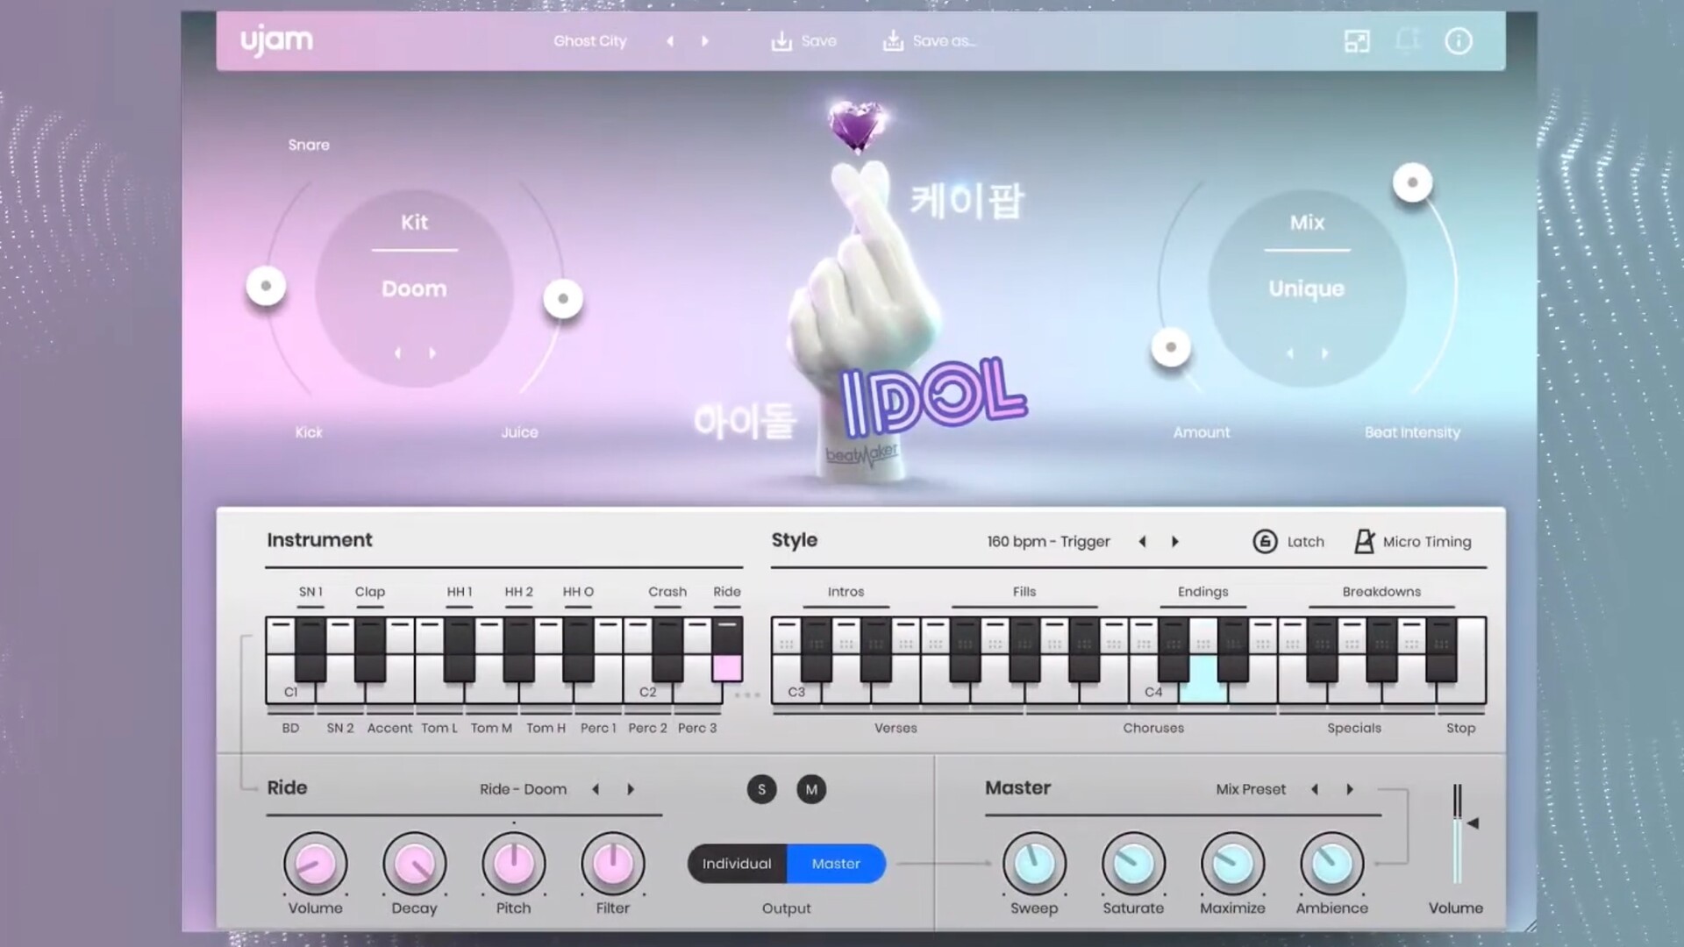Adjust the Beat Intensity slider knob
The image size is (1684, 947).
tap(1412, 182)
